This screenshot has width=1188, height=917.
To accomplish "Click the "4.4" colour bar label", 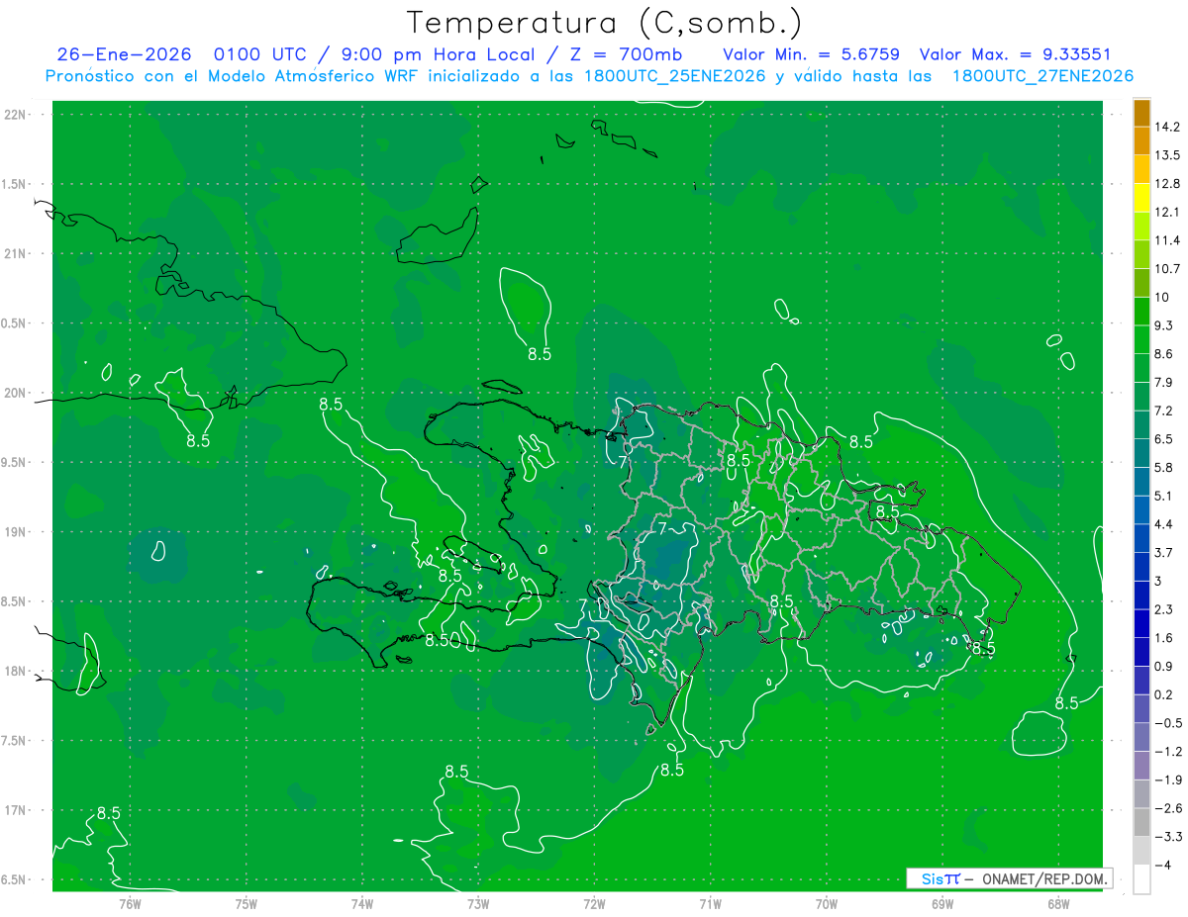I will coord(1164,524).
